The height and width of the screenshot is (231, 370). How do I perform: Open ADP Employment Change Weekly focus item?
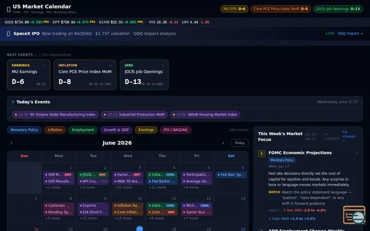point(306,230)
